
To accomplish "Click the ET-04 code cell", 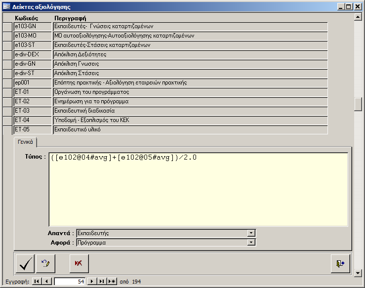I will click(33, 120).
